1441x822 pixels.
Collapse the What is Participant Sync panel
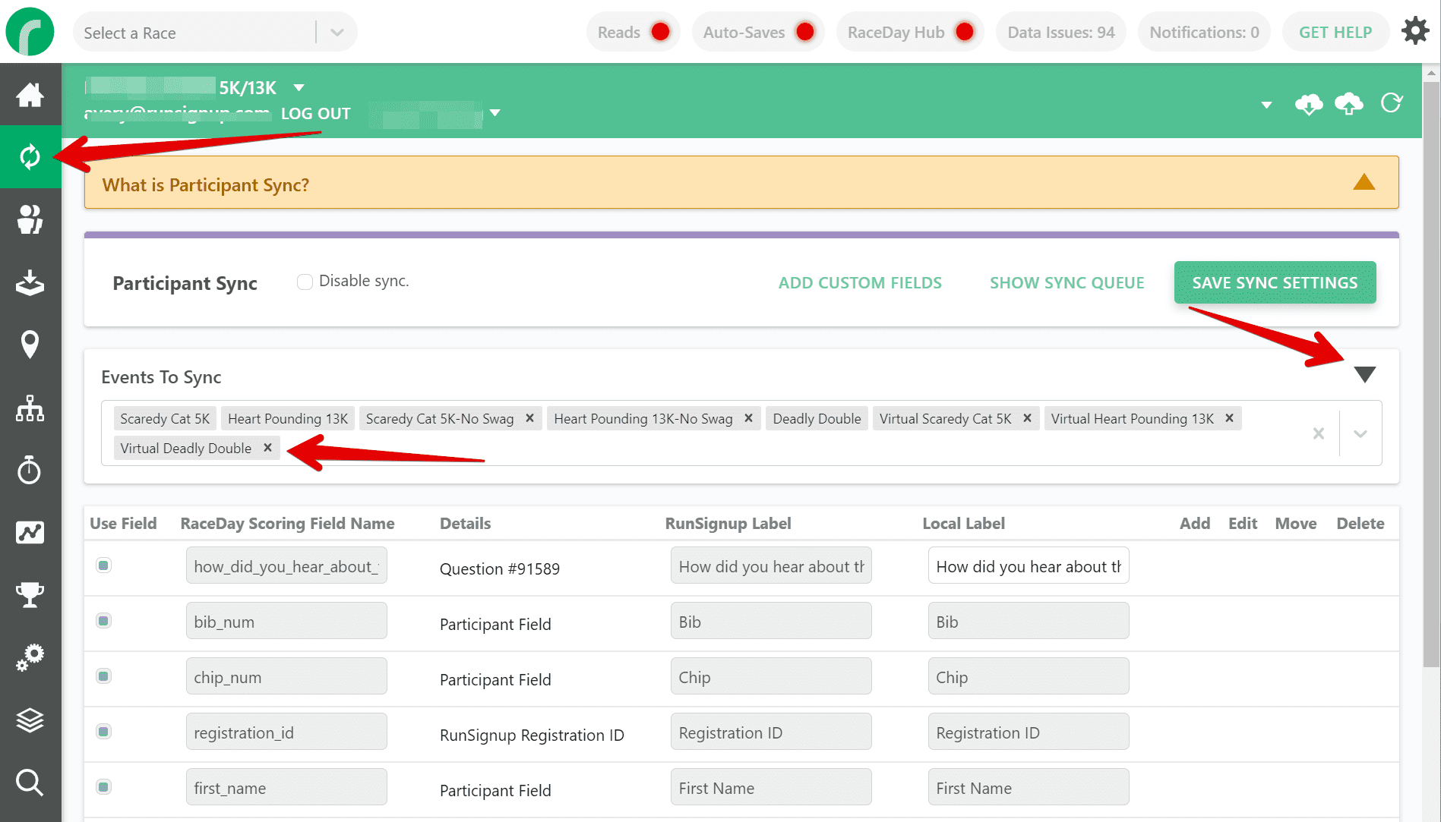point(1364,182)
